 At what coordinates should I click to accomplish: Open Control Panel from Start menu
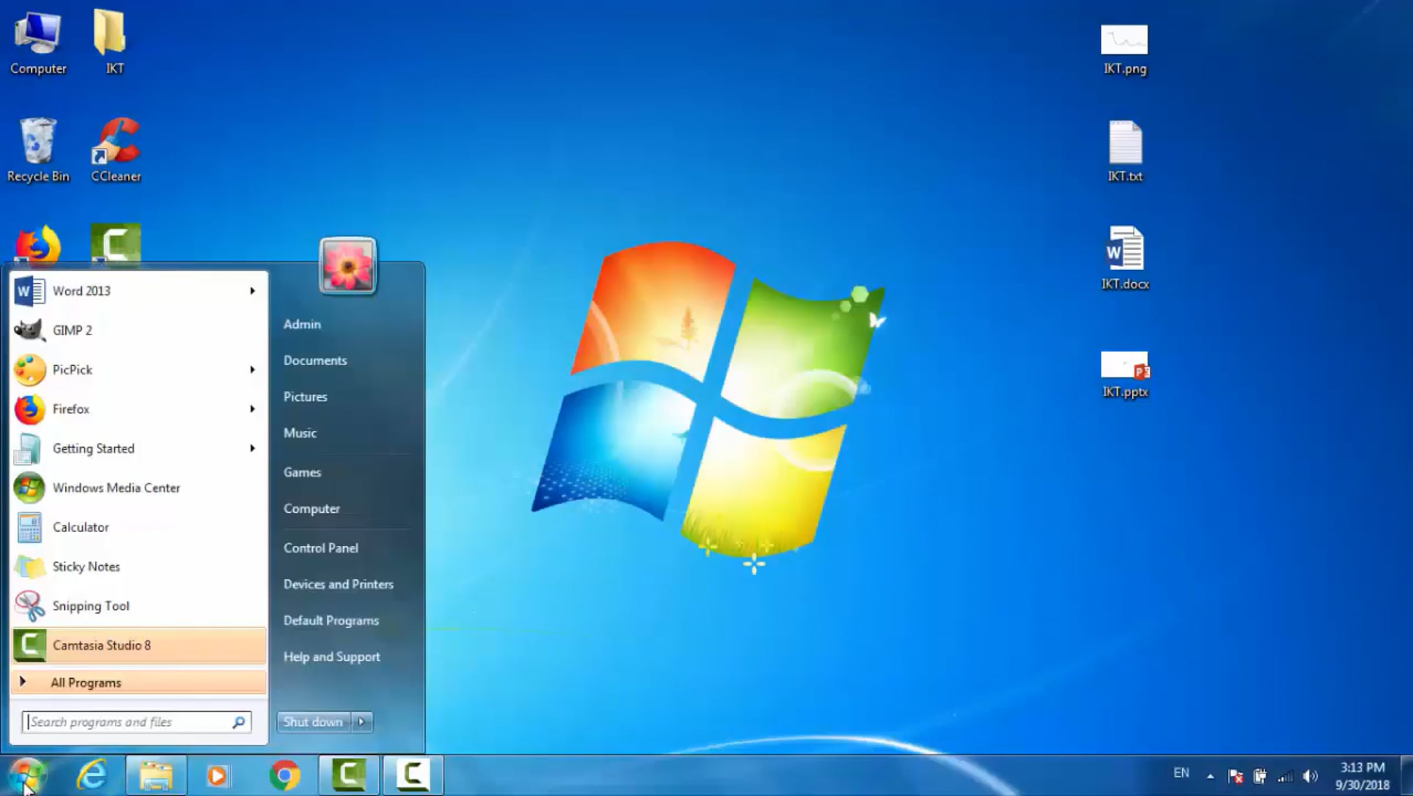pos(321,548)
